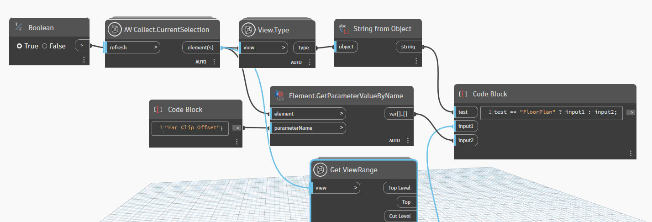Click the Collect.CurrentSelection node icon
Viewport: 652px width, 222px height.
tap(114, 29)
